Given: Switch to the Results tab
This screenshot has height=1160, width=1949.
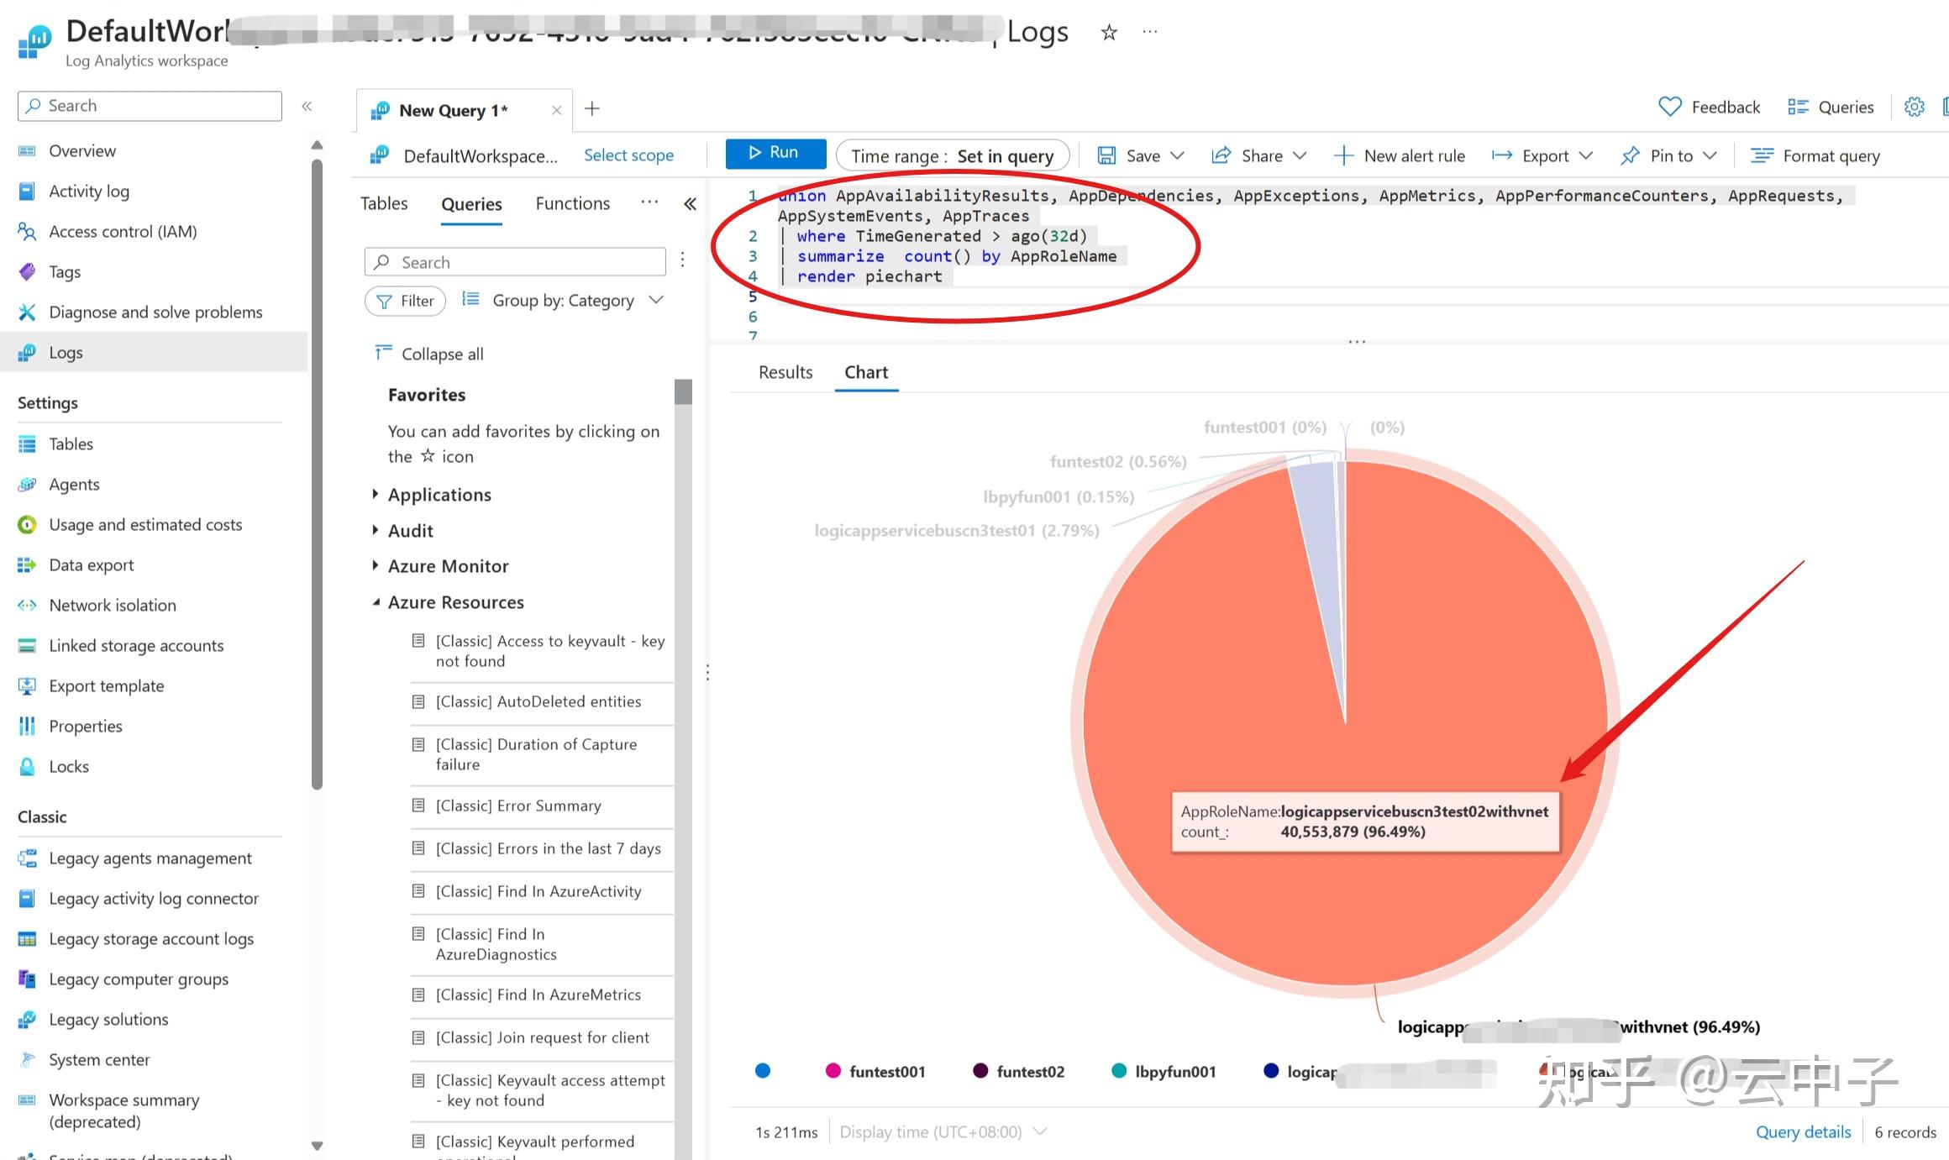Looking at the screenshot, I should (785, 372).
